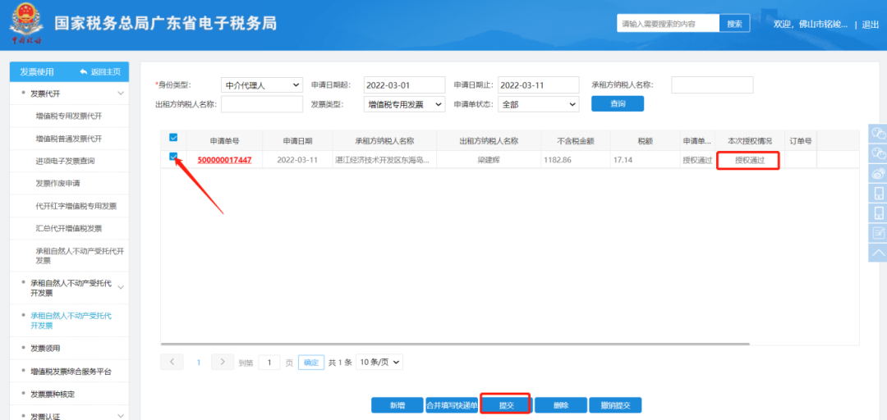
Task: Click the 申请日期止 date field
Action: 538,85
